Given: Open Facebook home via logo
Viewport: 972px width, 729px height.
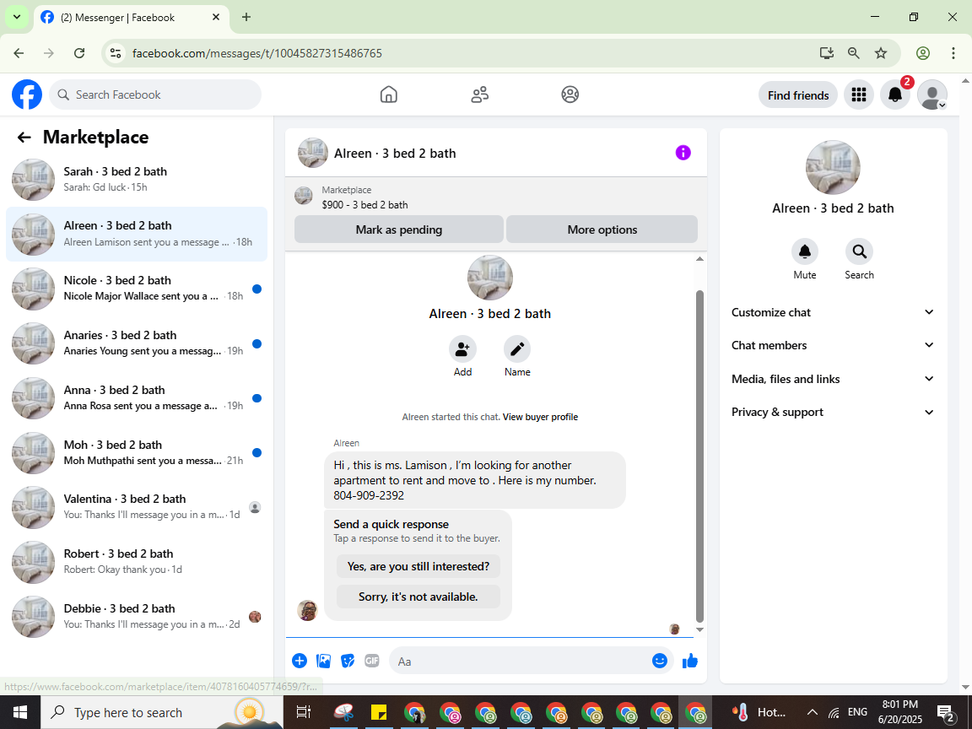Looking at the screenshot, I should 27,94.
